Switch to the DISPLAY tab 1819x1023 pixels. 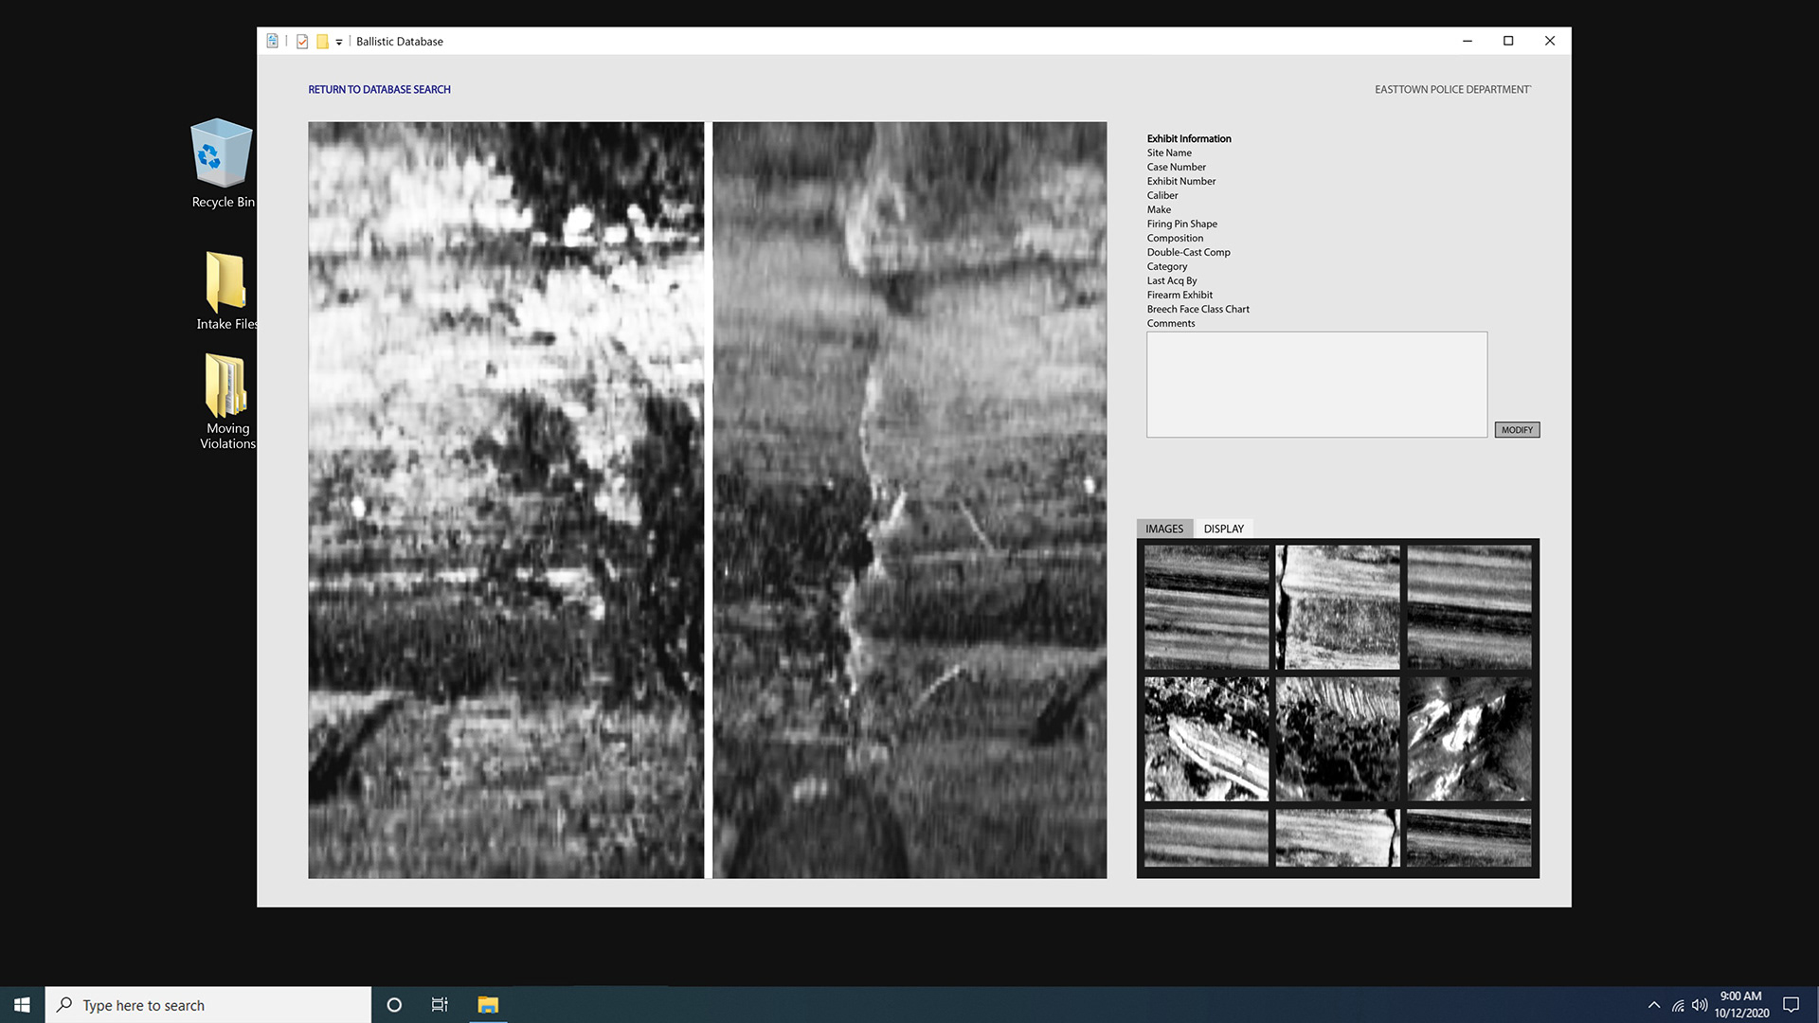click(1223, 529)
